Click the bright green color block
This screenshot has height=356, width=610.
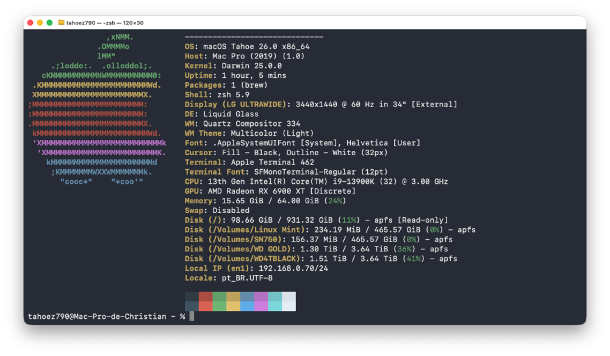coord(220,306)
